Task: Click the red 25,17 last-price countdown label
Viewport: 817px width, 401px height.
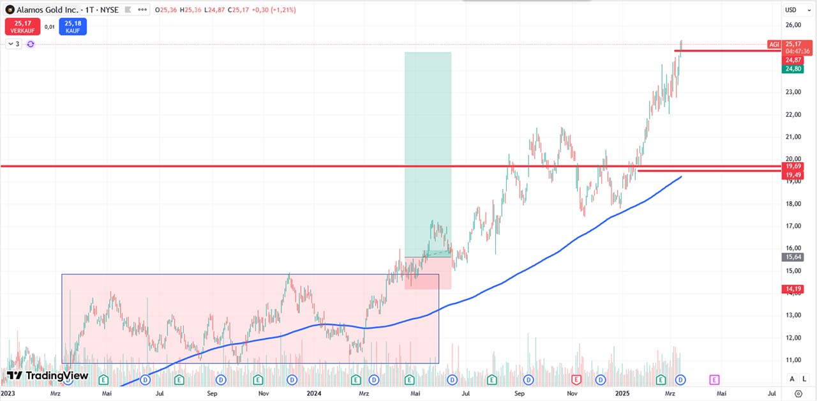Action: click(x=798, y=47)
